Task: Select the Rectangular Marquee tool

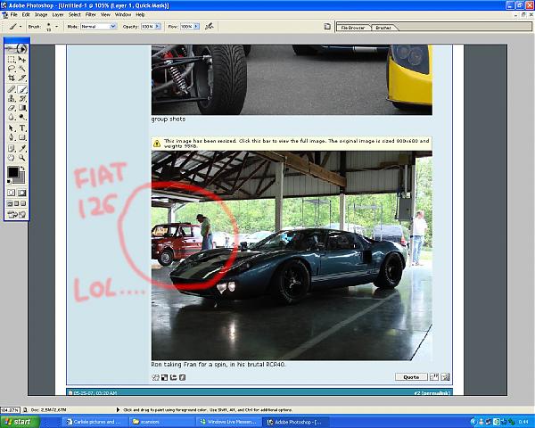Action: click(12, 60)
